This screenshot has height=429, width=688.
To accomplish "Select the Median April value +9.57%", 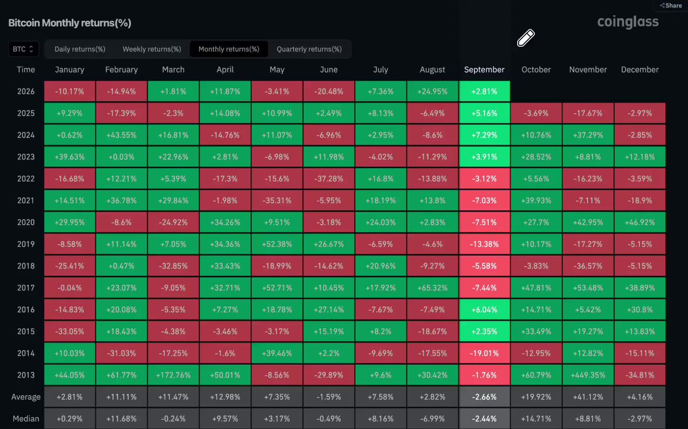I will click(x=225, y=419).
